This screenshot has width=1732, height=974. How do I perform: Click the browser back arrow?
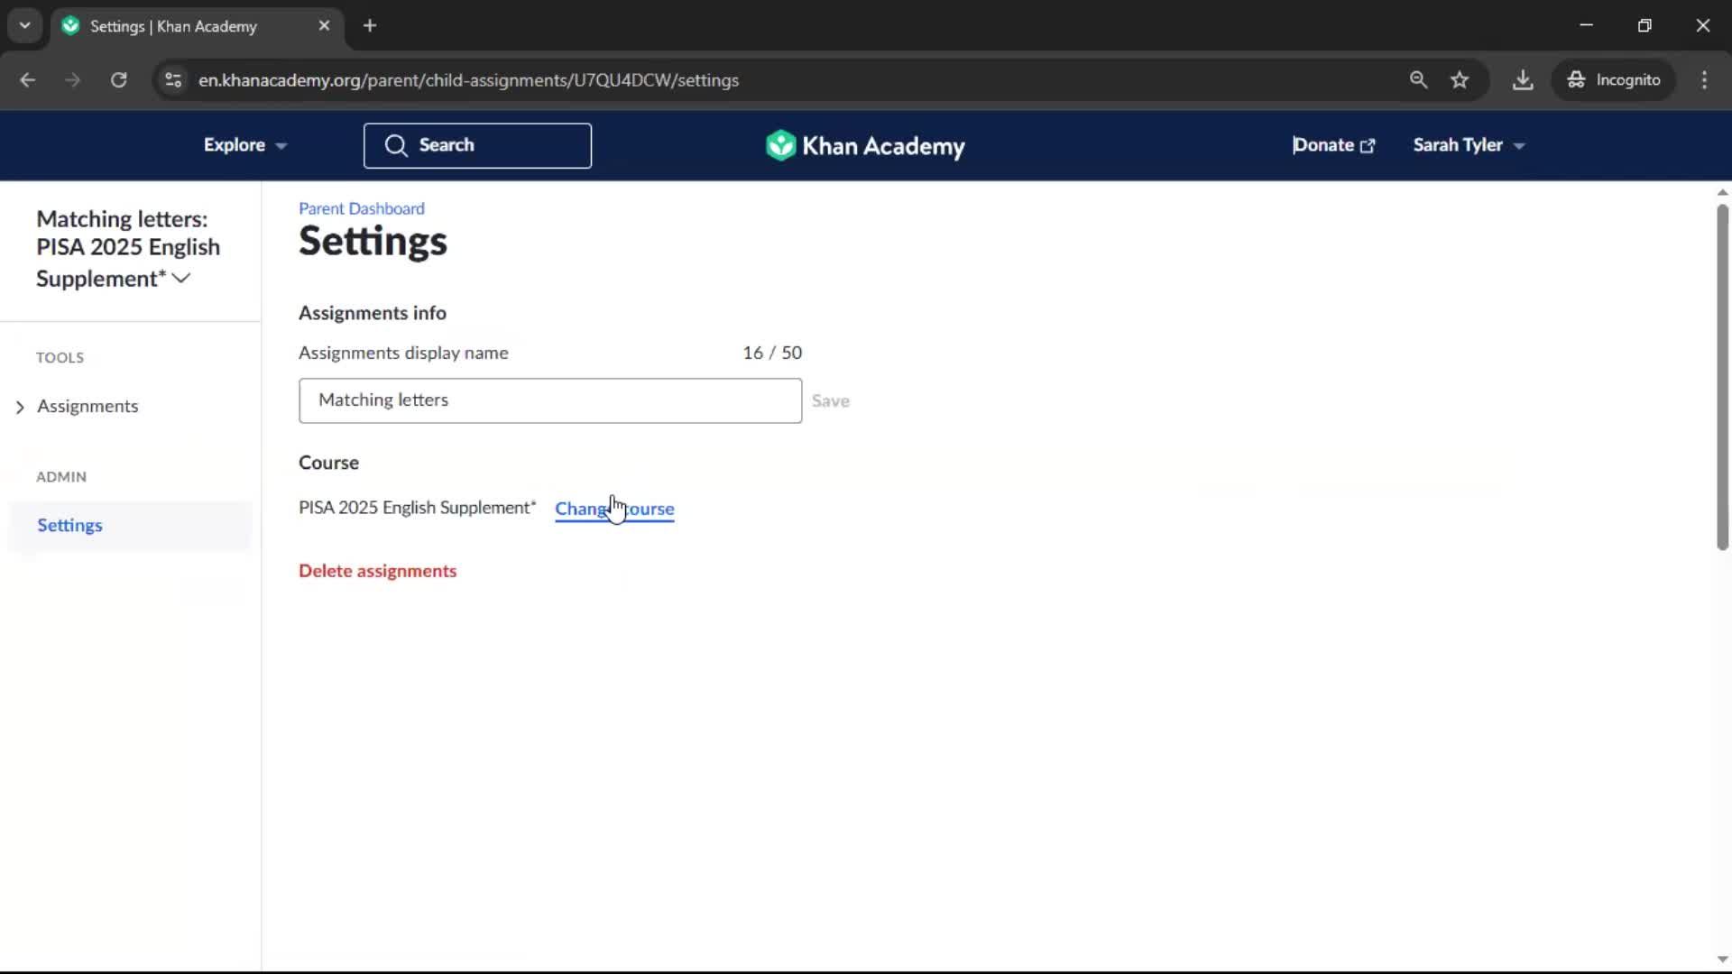point(27,80)
